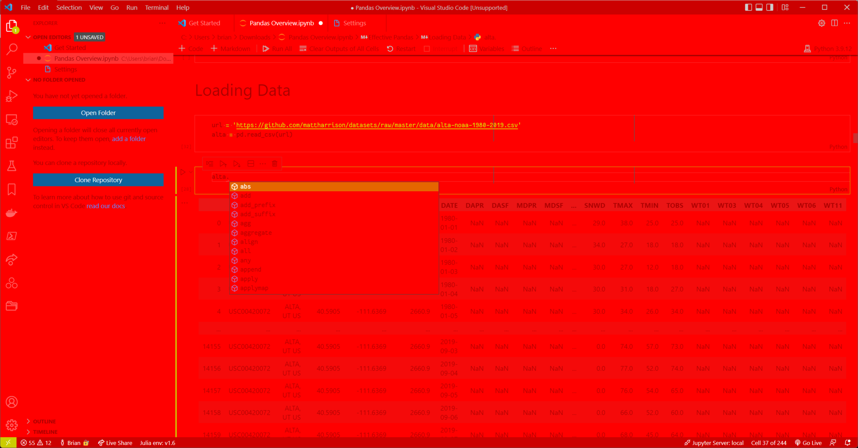Collapse the No Folder Opened section
The width and height of the screenshot is (858, 448).
[x=28, y=80]
